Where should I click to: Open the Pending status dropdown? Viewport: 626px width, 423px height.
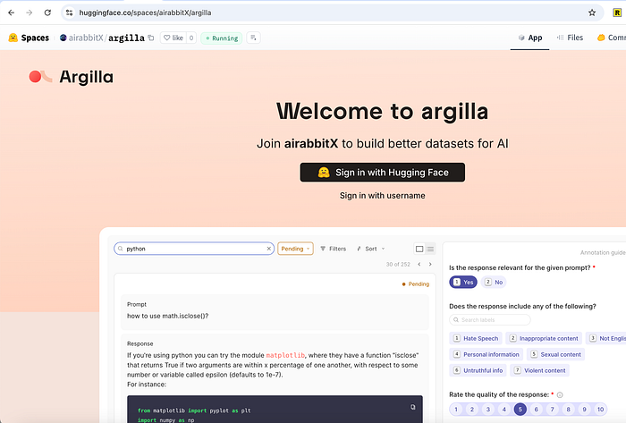click(x=295, y=249)
